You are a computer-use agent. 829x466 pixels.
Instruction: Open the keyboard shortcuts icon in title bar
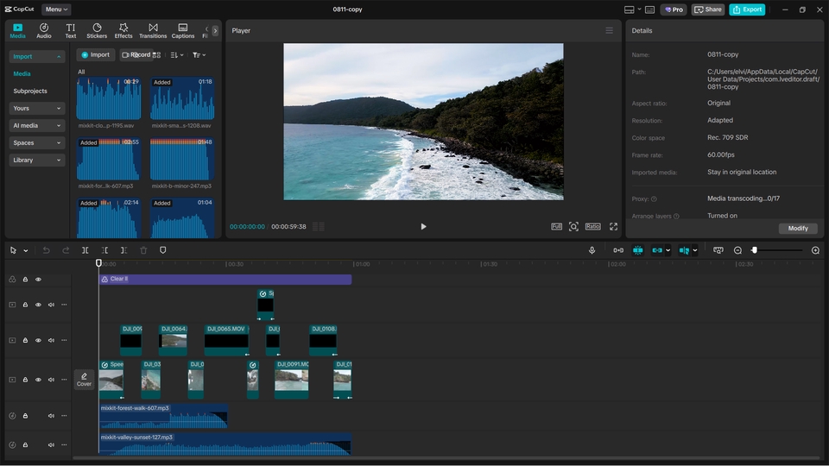(x=649, y=9)
